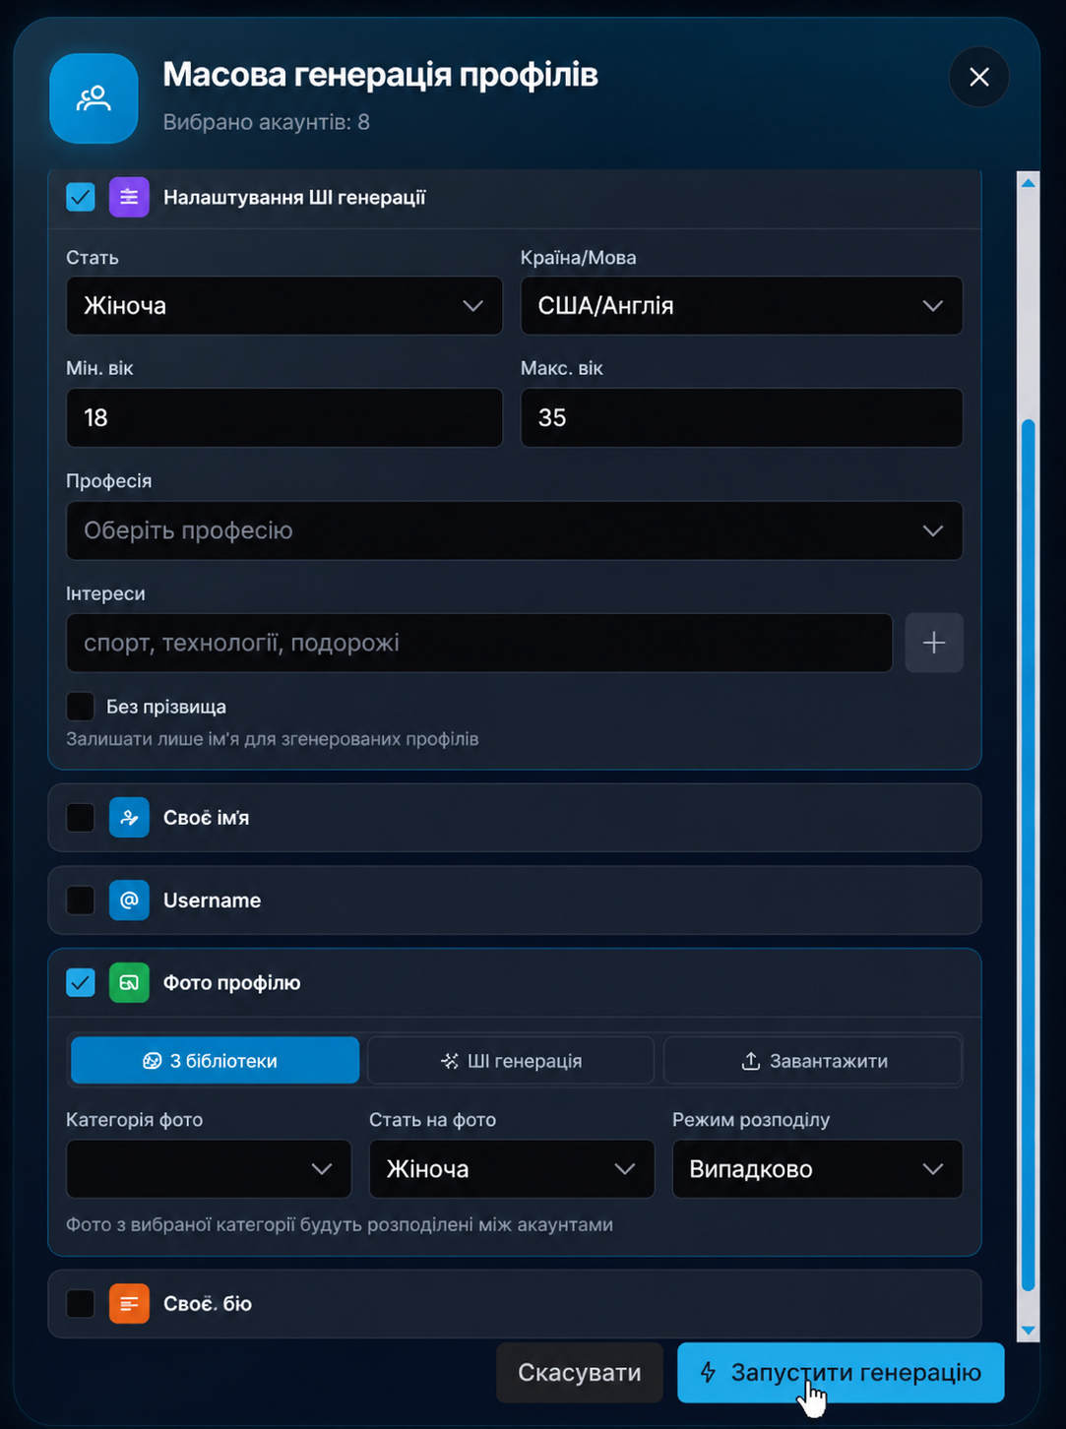Click the 'Своє. біо' section label
This screenshot has width=1066, height=1429.
pos(208,1303)
